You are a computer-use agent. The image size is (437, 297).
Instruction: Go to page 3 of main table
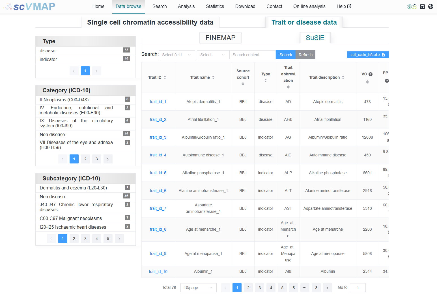[260, 288]
